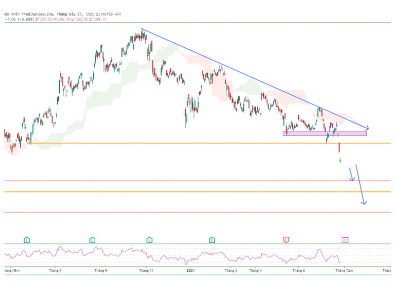Open green earnings marker above Tháng 11 label

[x=149, y=240]
